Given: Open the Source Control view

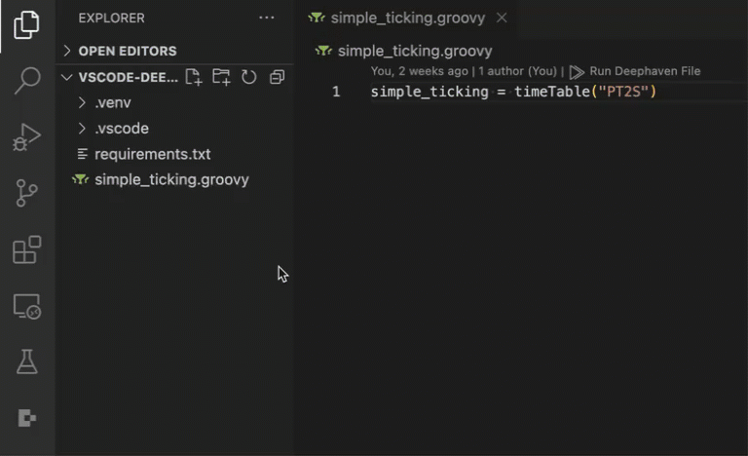Looking at the screenshot, I should 27,193.
